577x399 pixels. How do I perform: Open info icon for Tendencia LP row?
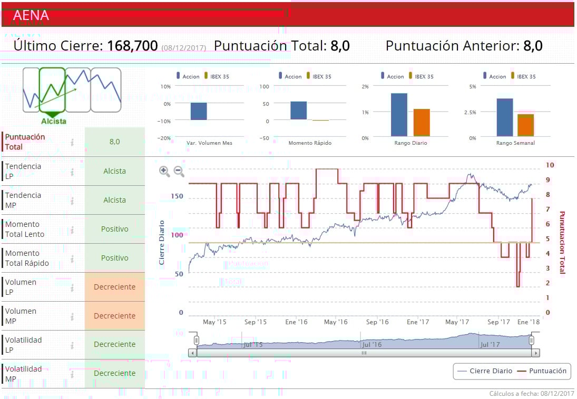(72, 172)
